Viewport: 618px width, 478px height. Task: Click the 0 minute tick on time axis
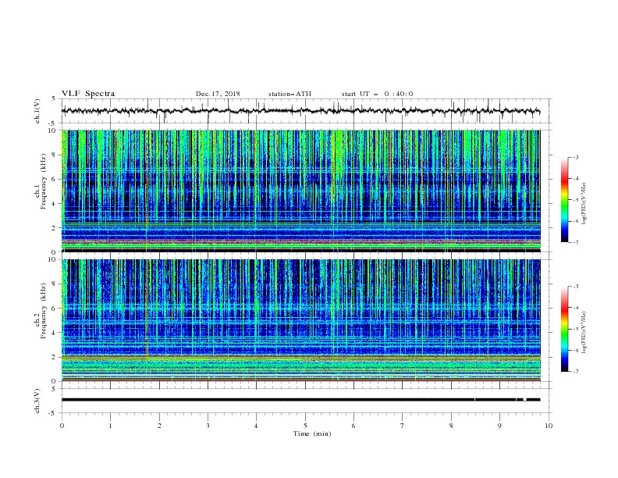62,426
